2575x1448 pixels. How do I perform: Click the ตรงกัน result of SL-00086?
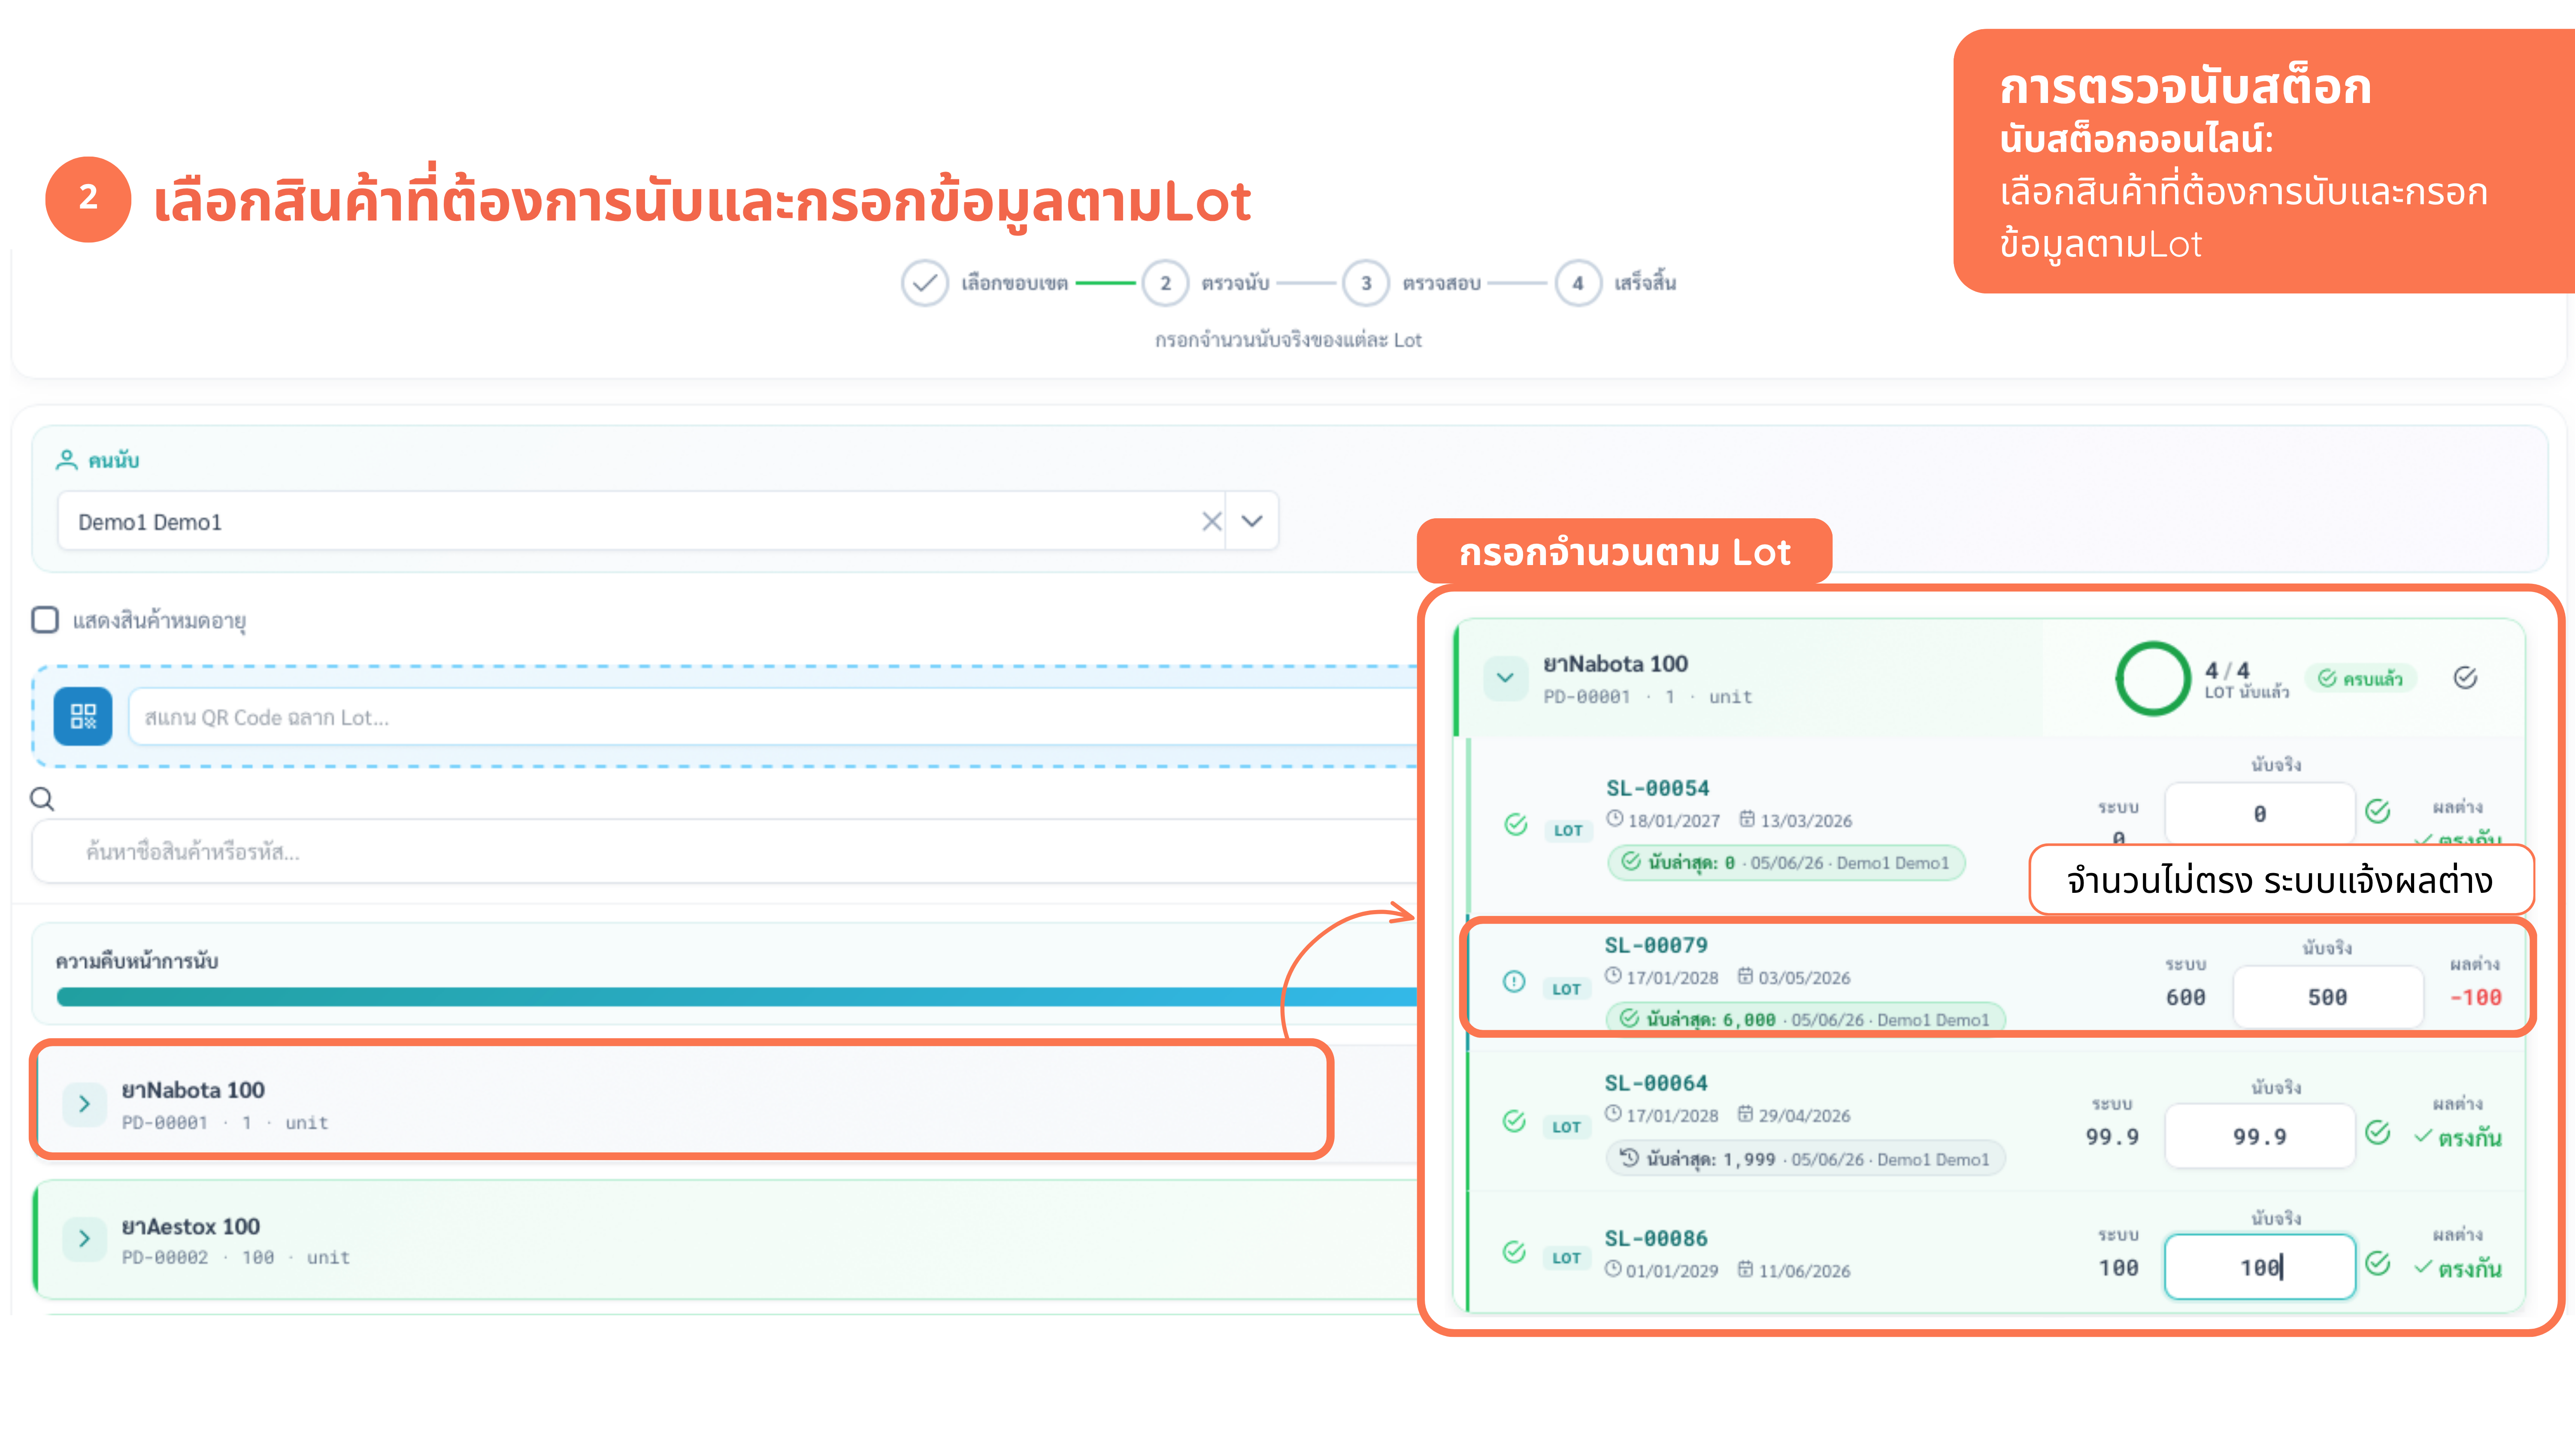click(x=2458, y=1268)
